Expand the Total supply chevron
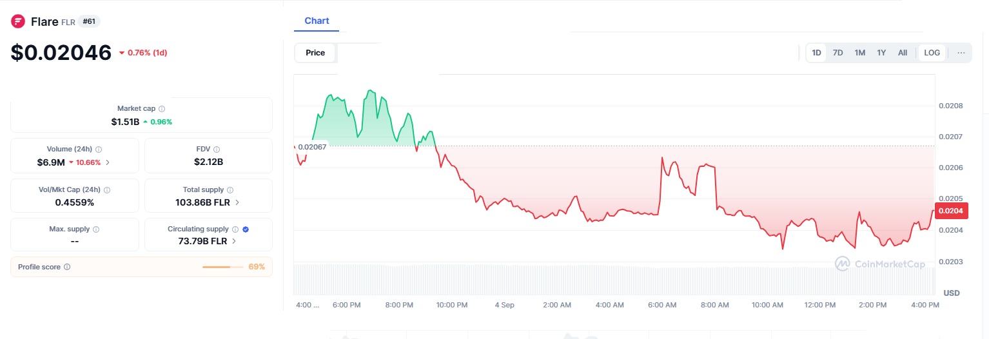The image size is (989, 339). tap(237, 202)
